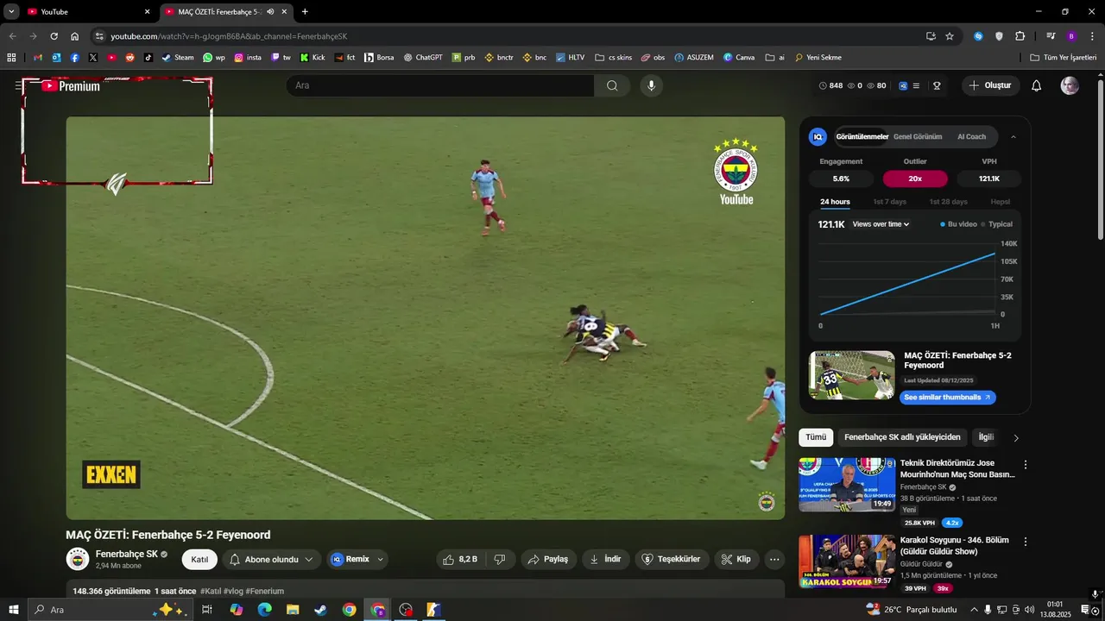The height and width of the screenshot is (621, 1105).
Task: Click the dislike thumb icon
Action: pos(500,559)
